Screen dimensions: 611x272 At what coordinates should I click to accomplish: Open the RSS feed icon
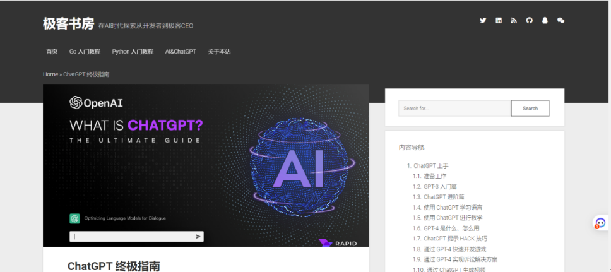click(514, 21)
